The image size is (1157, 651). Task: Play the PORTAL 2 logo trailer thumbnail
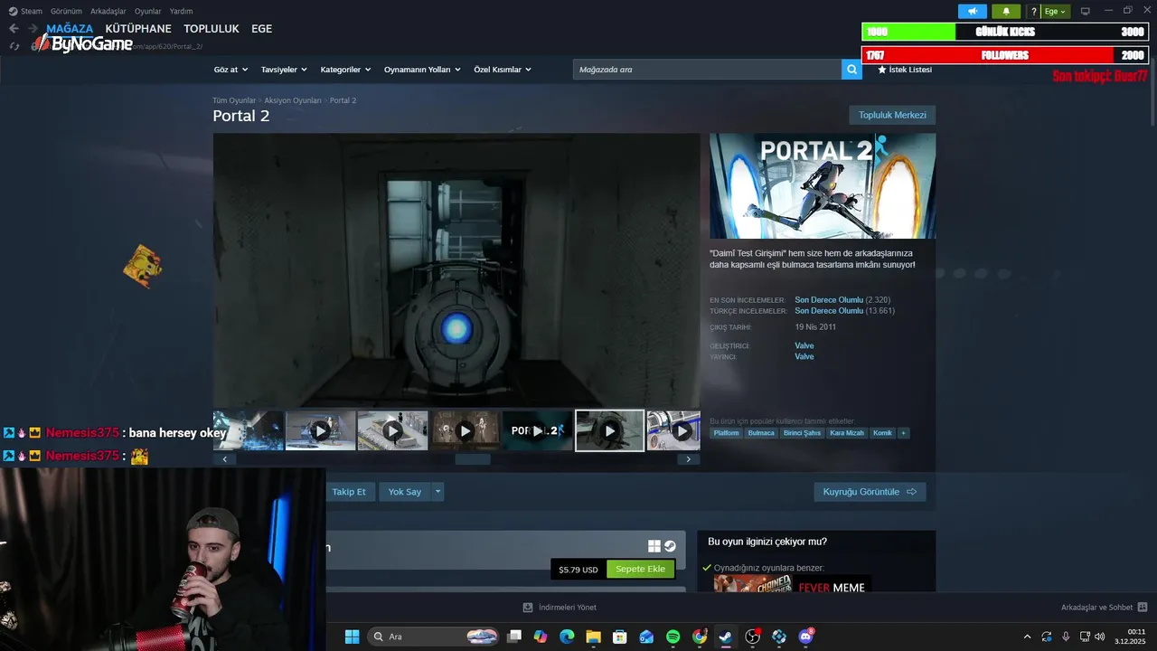[x=537, y=431]
